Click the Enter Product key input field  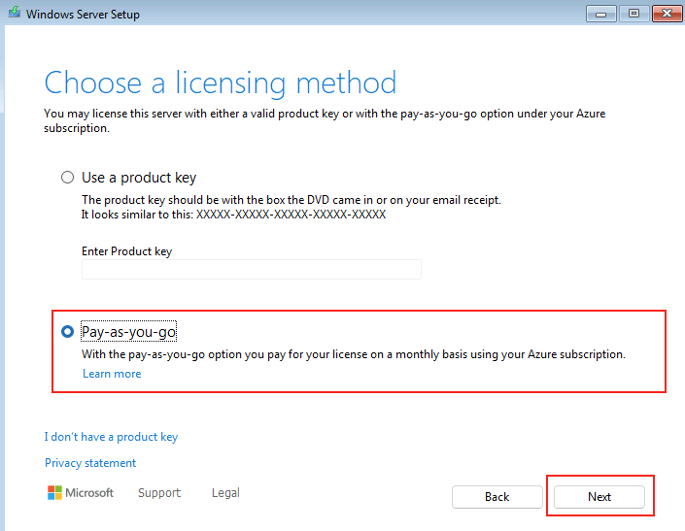pyautogui.click(x=252, y=269)
